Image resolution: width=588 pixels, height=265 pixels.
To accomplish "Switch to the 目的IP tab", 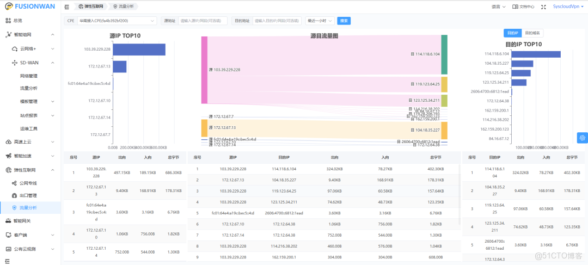I will coord(512,33).
